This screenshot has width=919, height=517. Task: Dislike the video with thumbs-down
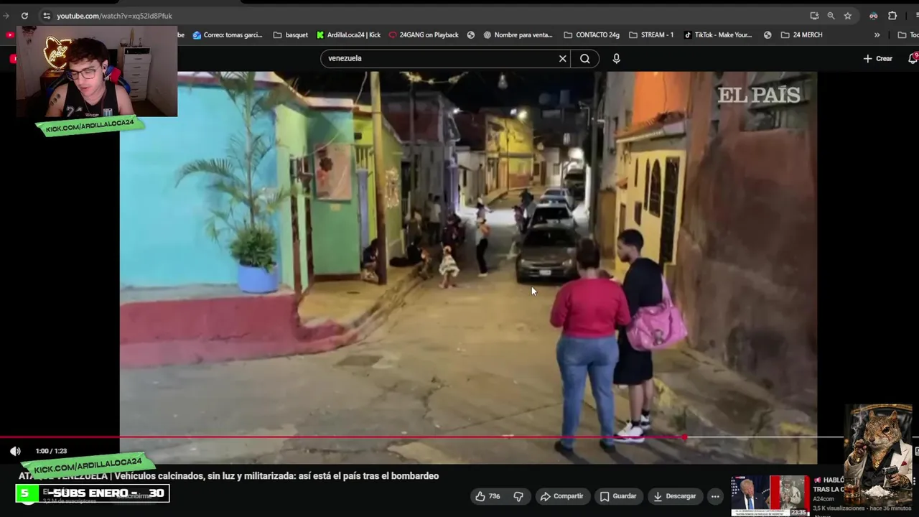tap(518, 496)
